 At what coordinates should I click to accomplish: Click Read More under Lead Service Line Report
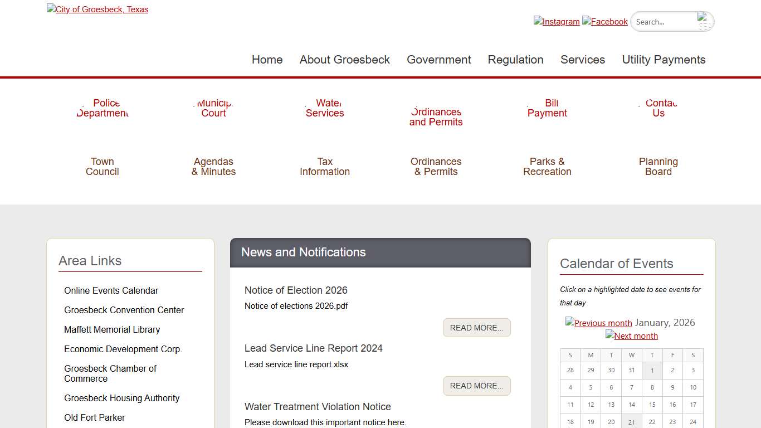coord(476,386)
